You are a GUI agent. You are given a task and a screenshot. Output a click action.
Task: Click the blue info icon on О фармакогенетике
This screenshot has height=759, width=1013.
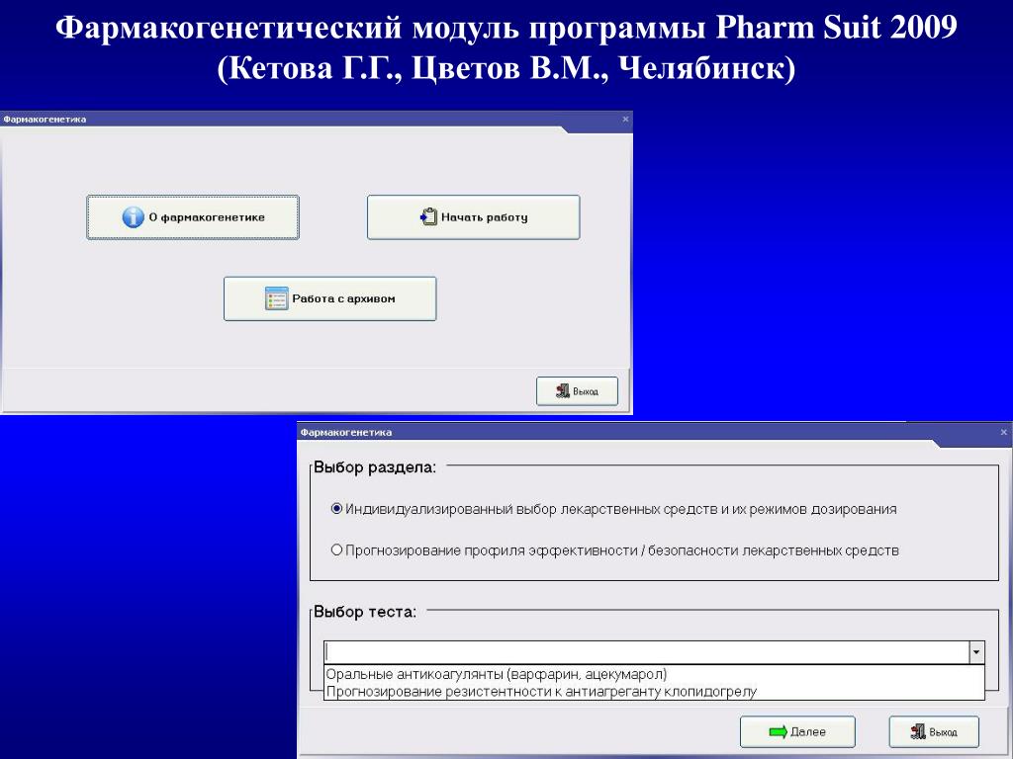click(134, 217)
